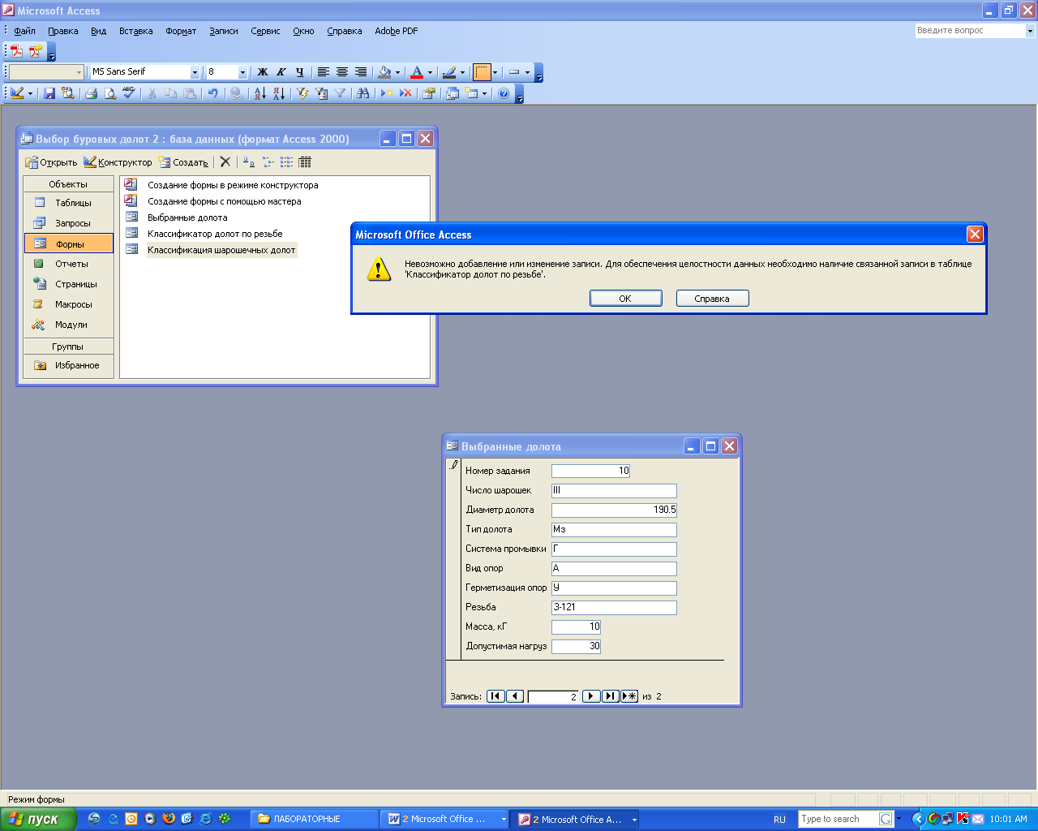The image size is (1038, 831).
Task: Click Открыть in database window toolbar
Action: pyautogui.click(x=51, y=162)
